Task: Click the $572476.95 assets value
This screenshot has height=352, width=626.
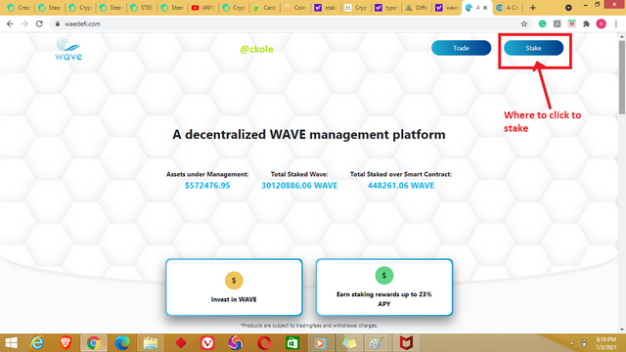Action: click(x=207, y=186)
